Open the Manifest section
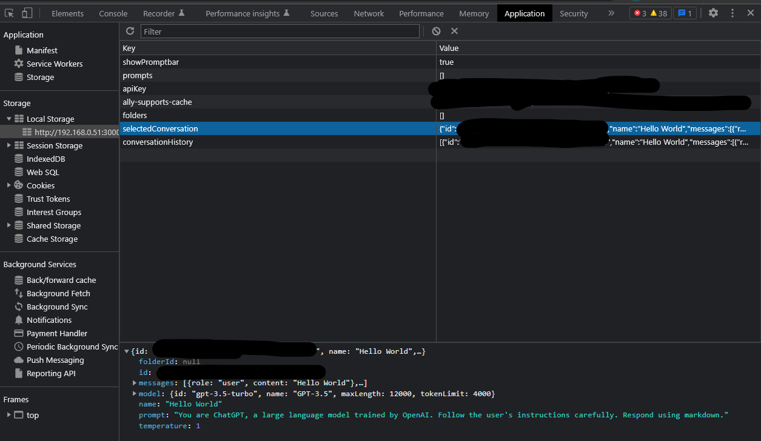The height and width of the screenshot is (441, 761). [42, 50]
